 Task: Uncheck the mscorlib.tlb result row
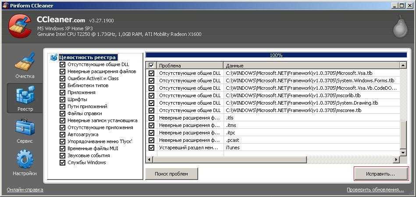pos(151,95)
